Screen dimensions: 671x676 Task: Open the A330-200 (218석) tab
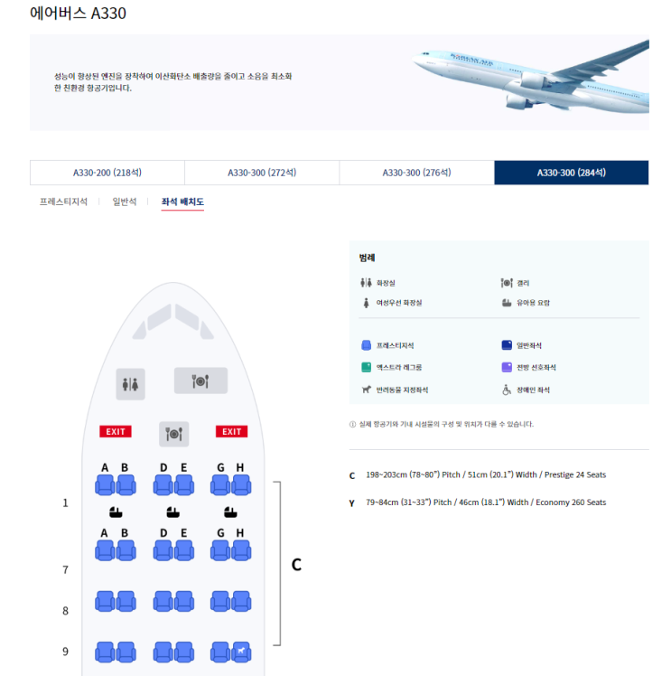pos(107,173)
